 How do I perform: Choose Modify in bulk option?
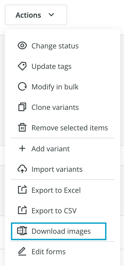pos(55,87)
